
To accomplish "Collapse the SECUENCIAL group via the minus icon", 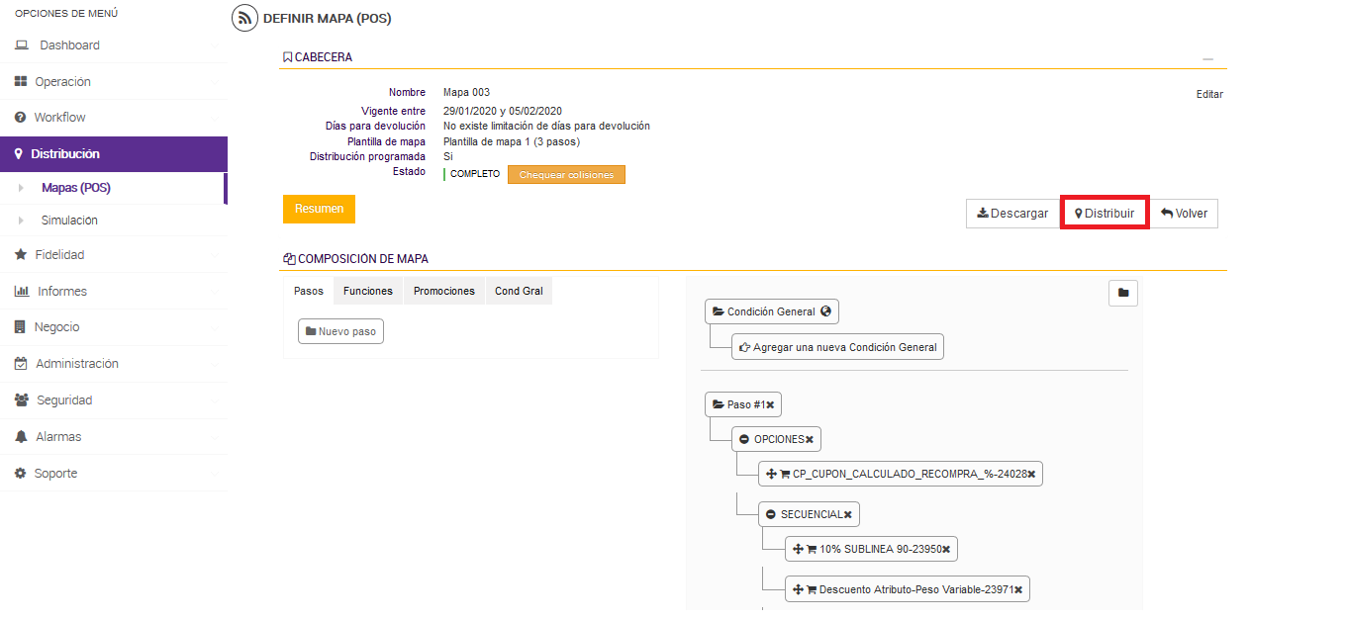I will coord(771,514).
